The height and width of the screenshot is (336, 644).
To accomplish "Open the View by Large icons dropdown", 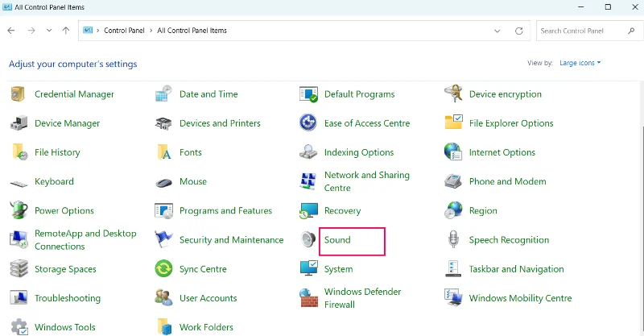I will (580, 63).
